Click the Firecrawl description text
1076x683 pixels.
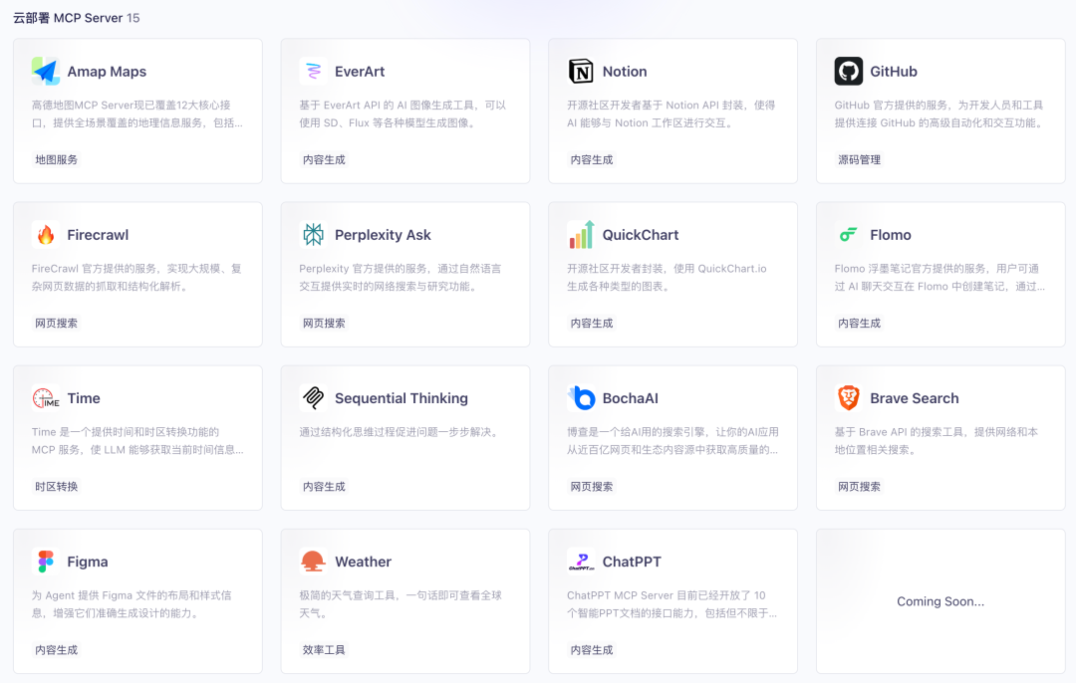coord(136,277)
